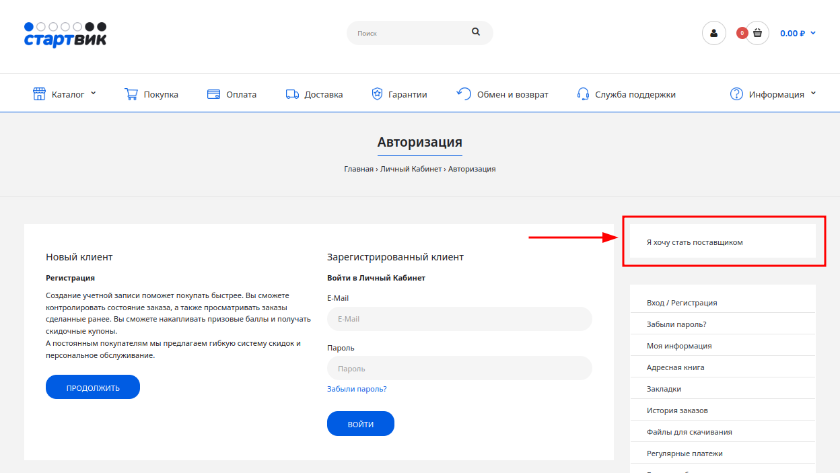Click the Забыли пароль? link under password
840x473 pixels.
tap(357, 389)
